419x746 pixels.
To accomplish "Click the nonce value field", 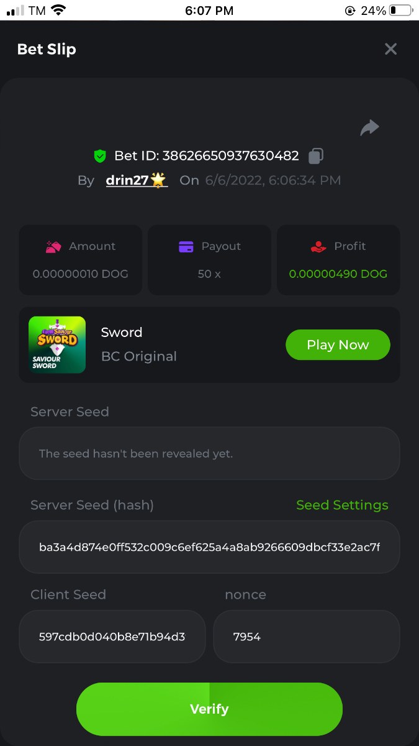I will point(307,637).
